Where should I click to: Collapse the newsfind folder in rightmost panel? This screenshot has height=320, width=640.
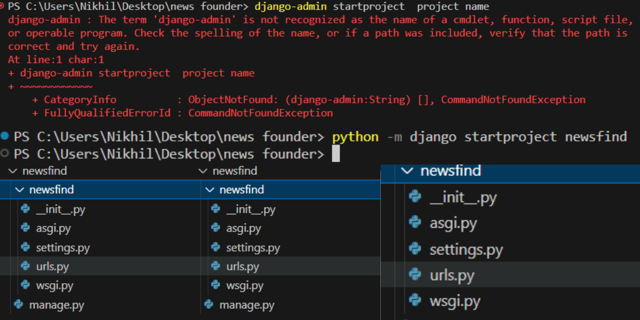(x=407, y=171)
